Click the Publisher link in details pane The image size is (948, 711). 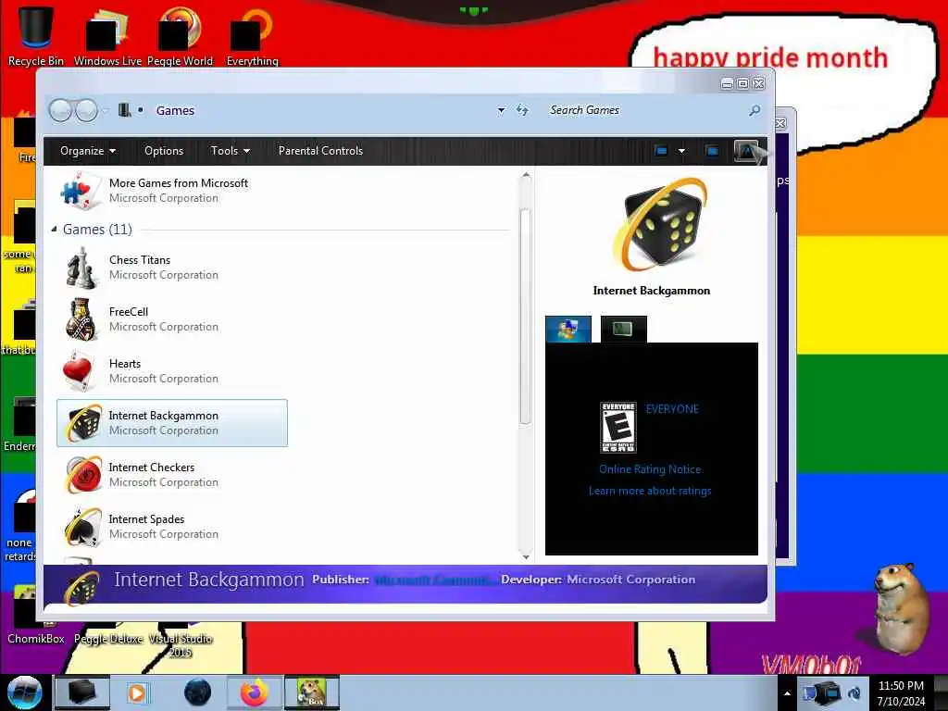tap(435, 580)
